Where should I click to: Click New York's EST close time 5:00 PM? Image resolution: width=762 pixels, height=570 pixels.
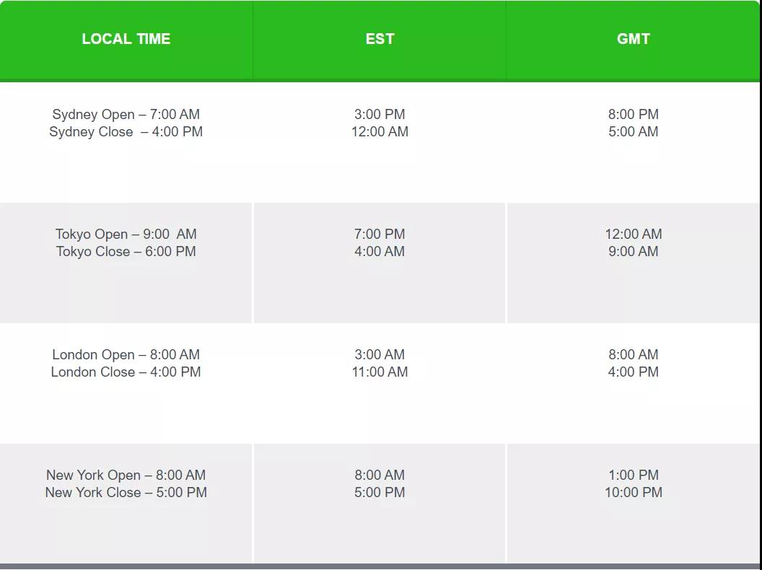coord(380,492)
